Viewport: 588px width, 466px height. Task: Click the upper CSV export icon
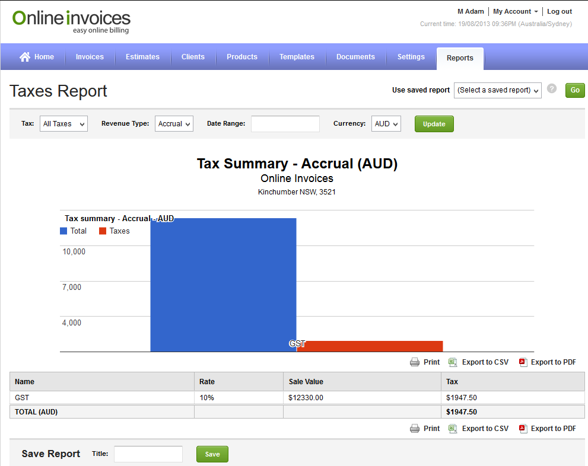tap(453, 362)
